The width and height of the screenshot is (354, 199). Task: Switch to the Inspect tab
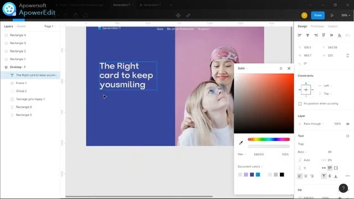click(332, 27)
